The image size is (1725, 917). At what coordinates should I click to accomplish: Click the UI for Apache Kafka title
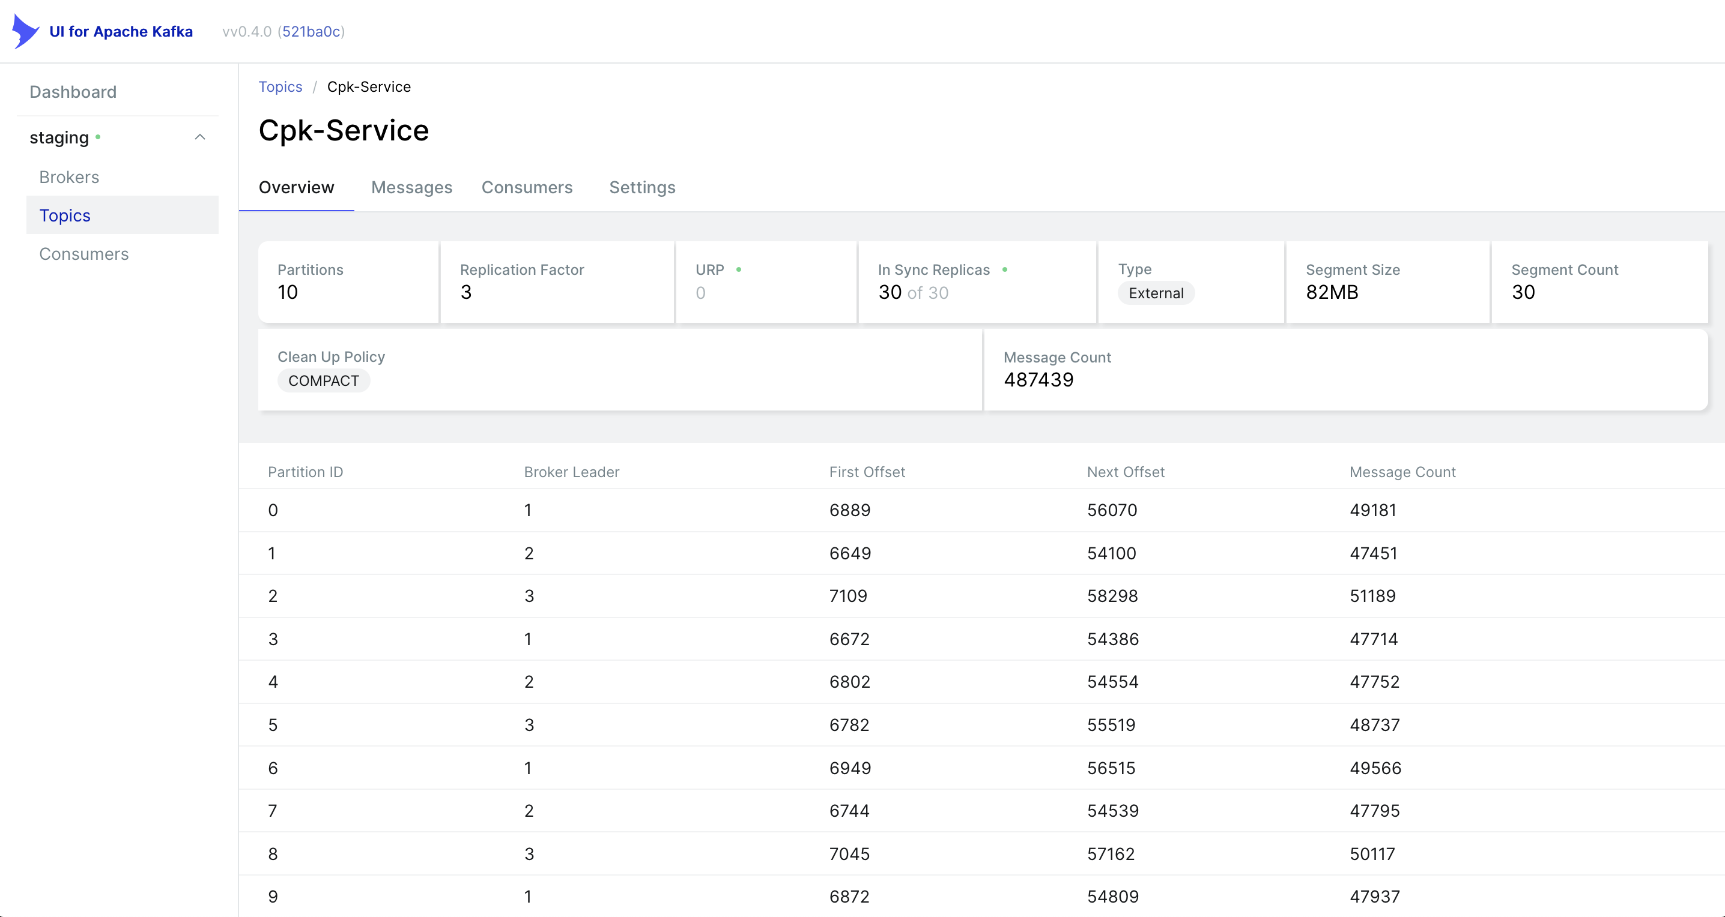pyautogui.click(x=121, y=31)
